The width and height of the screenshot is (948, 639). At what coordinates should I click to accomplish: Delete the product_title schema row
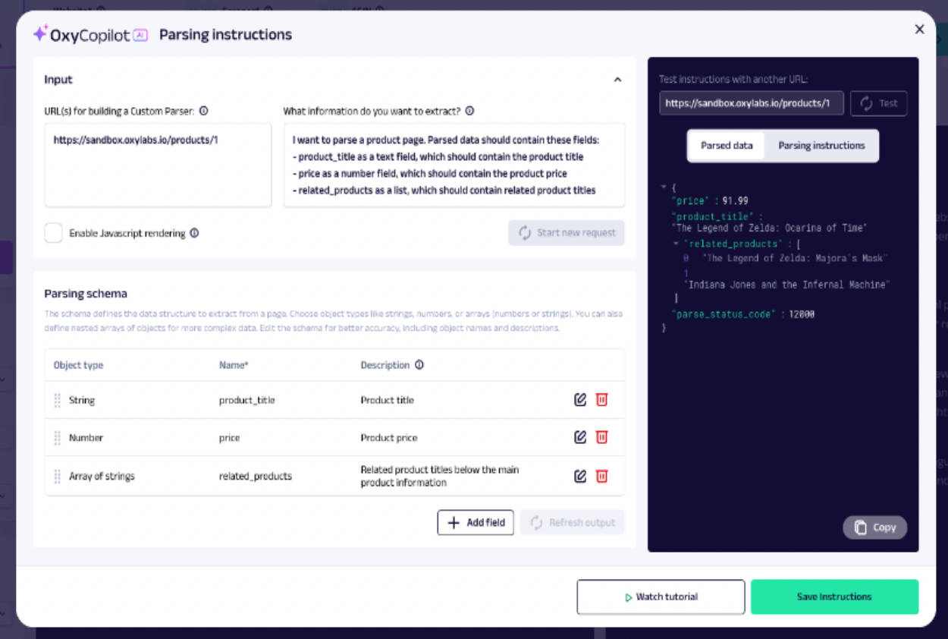pos(601,400)
